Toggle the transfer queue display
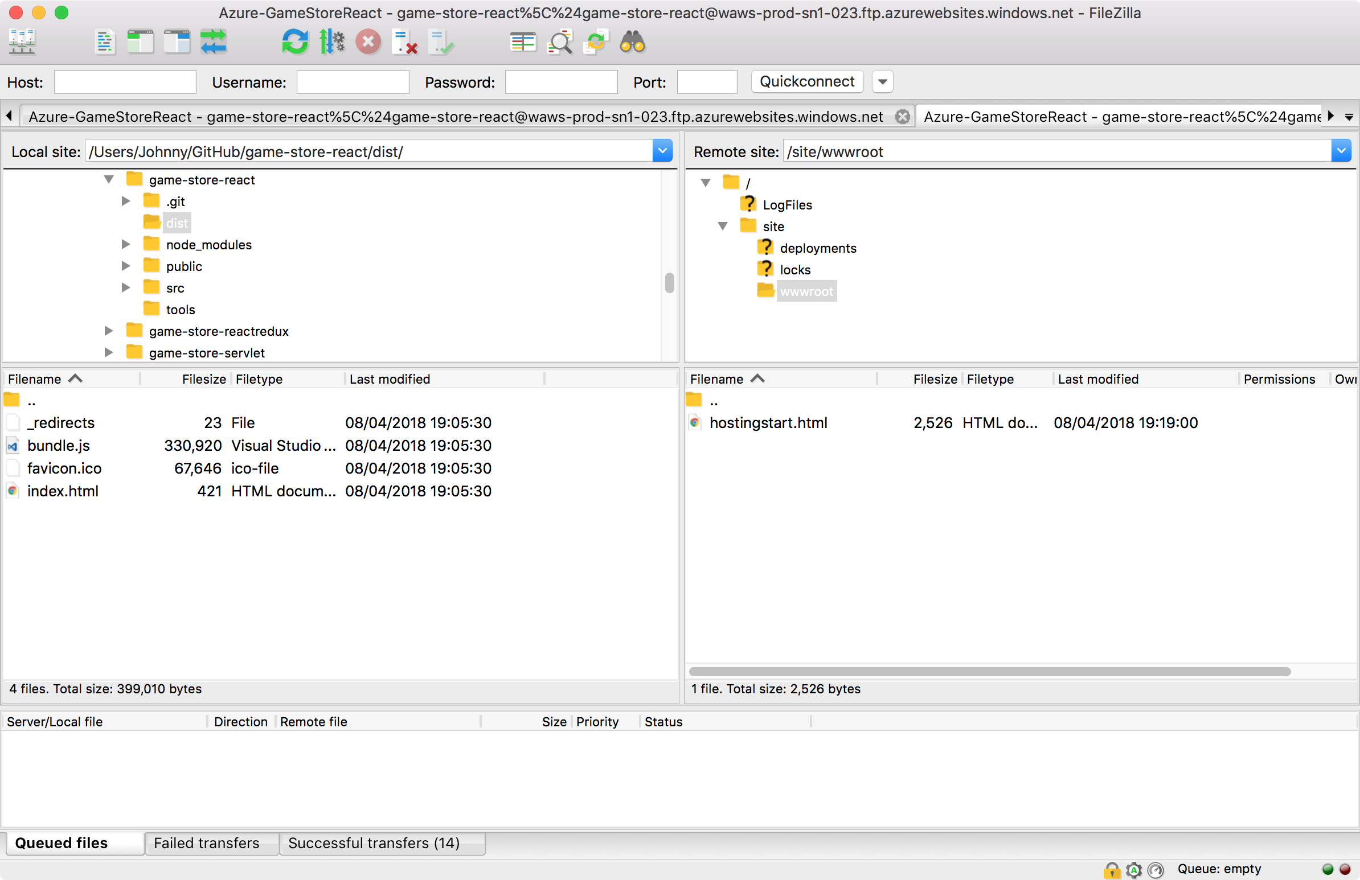This screenshot has width=1360, height=880. pos(213,42)
